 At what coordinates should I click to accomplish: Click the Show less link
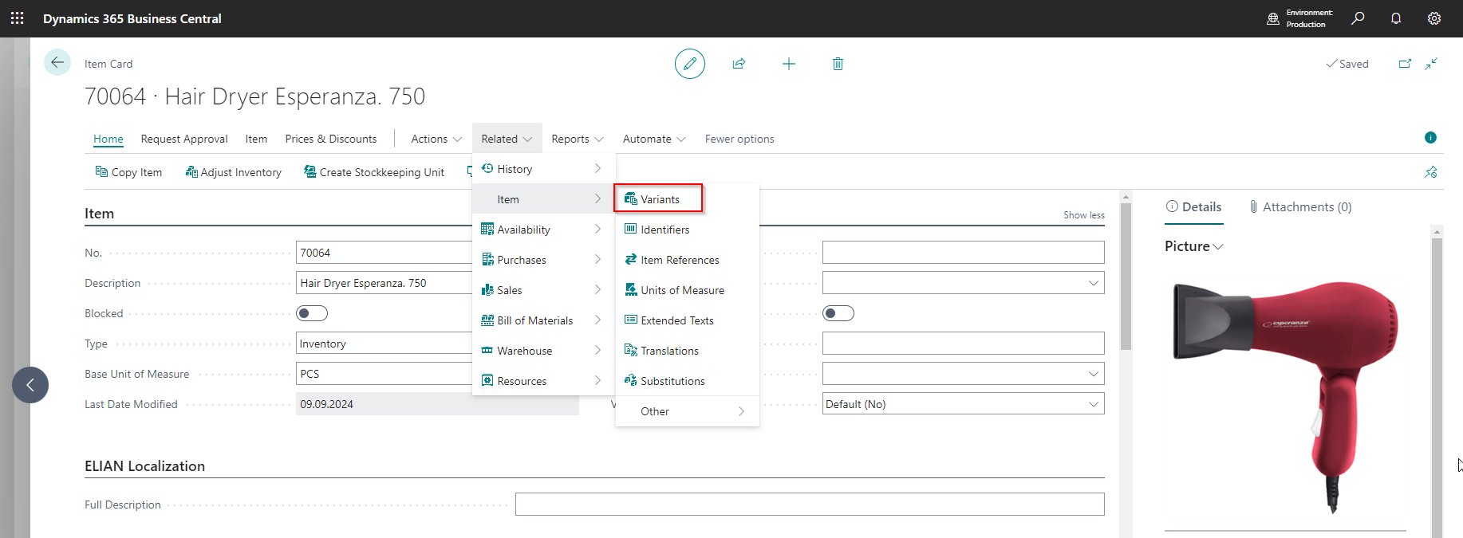[1084, 215]
